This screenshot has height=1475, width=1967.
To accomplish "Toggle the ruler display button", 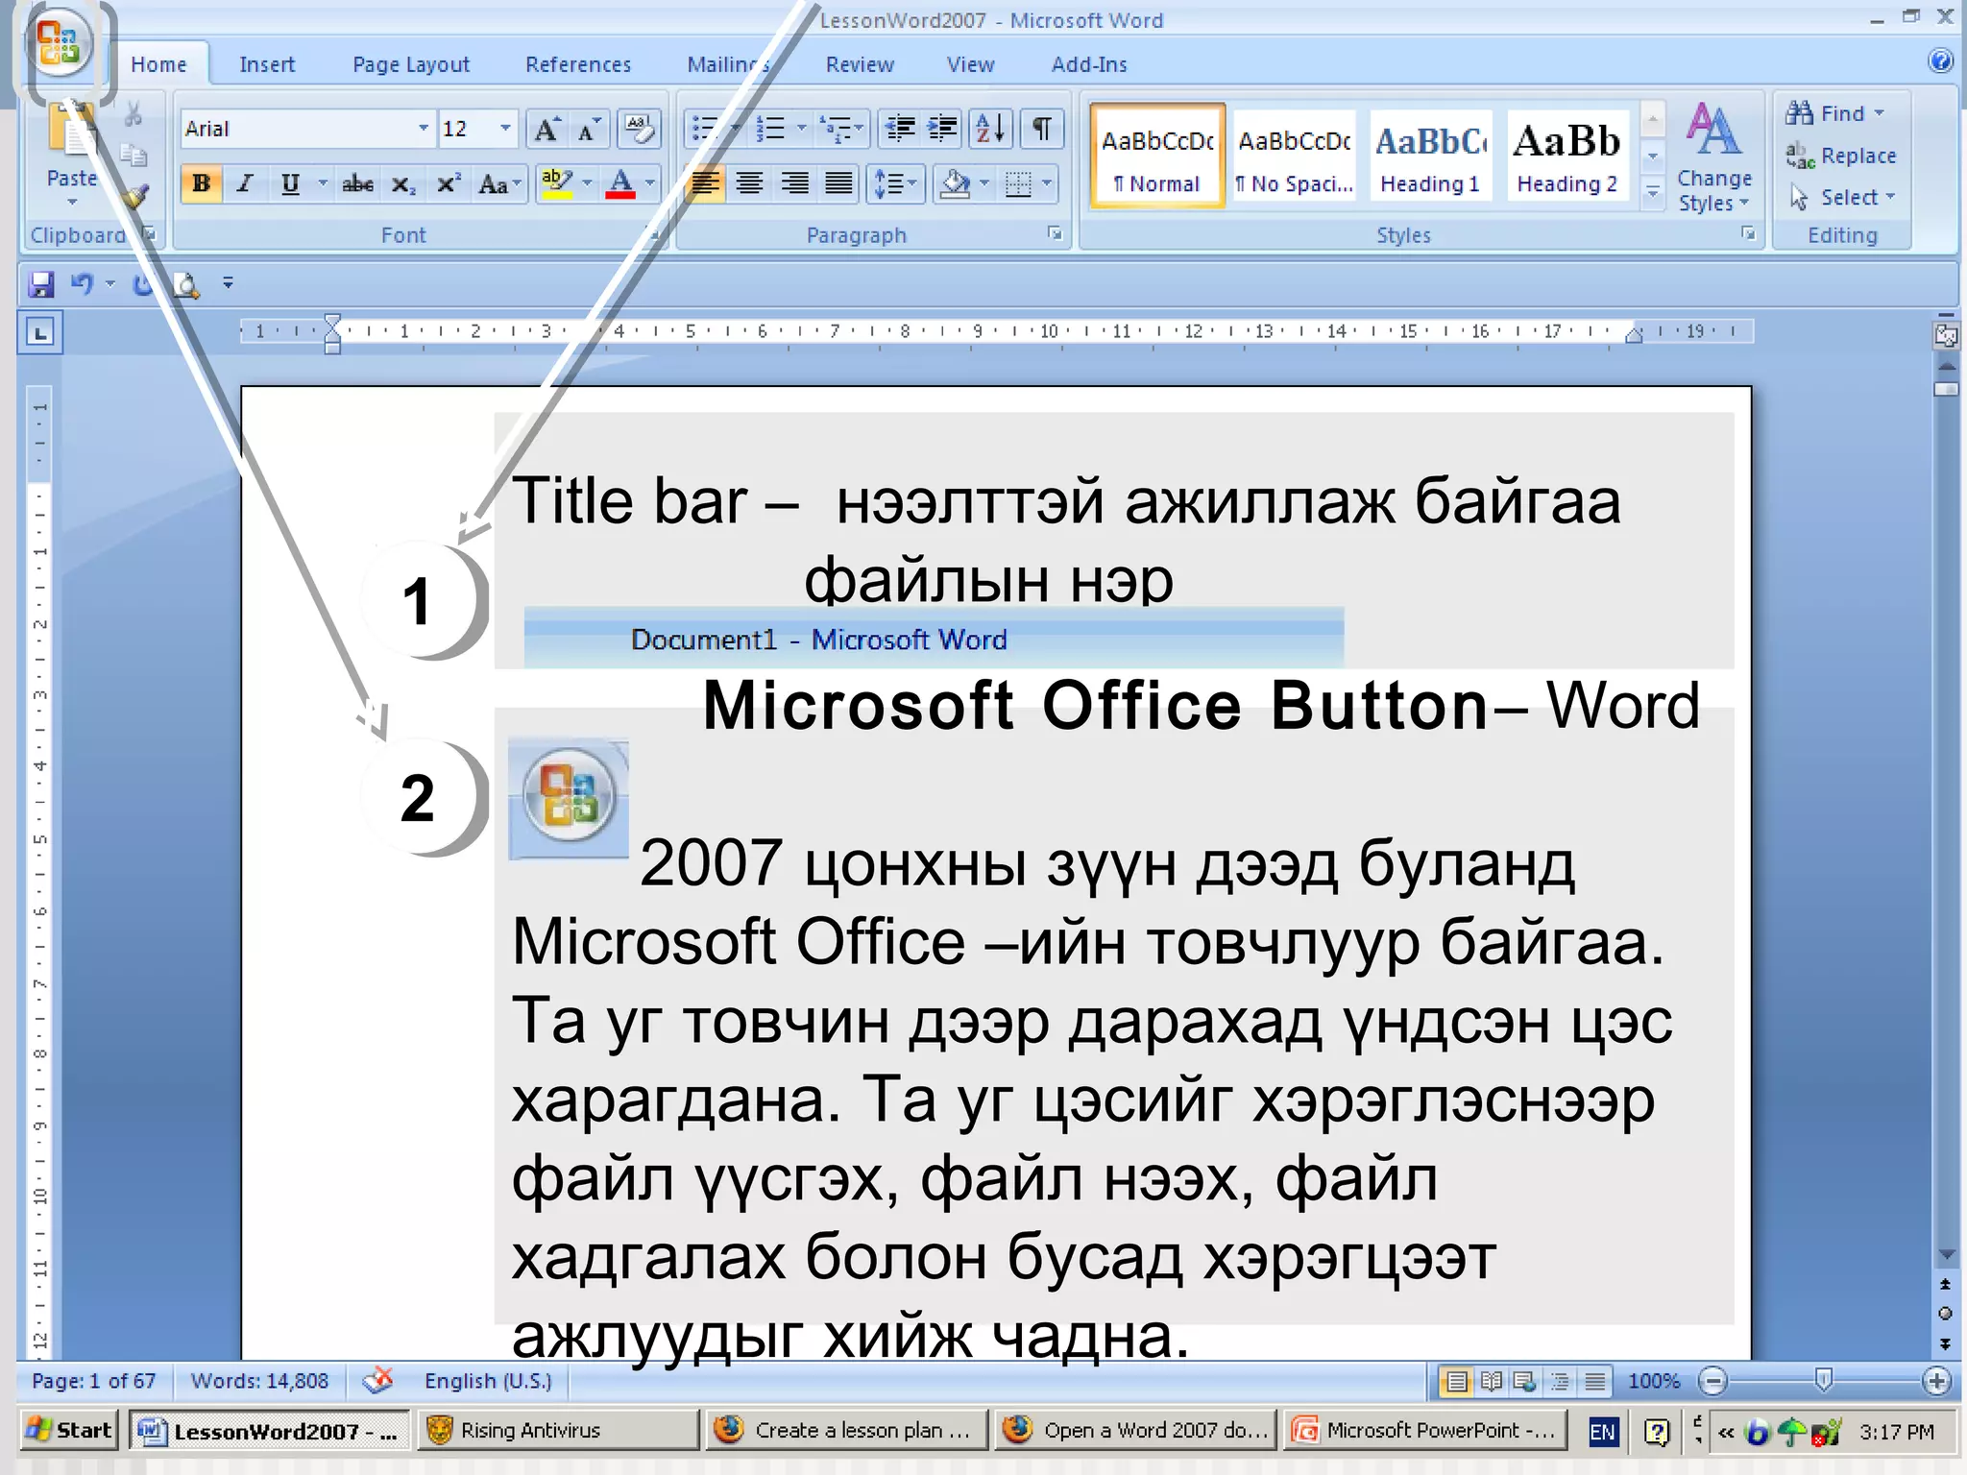I will [x=1946, y=336].
